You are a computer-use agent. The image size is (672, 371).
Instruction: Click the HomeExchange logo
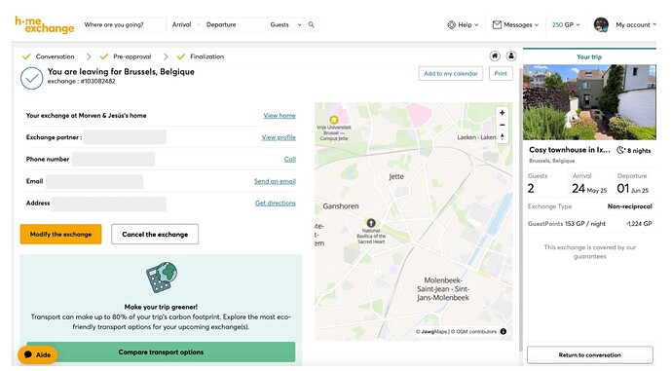[x=45, y=25]
